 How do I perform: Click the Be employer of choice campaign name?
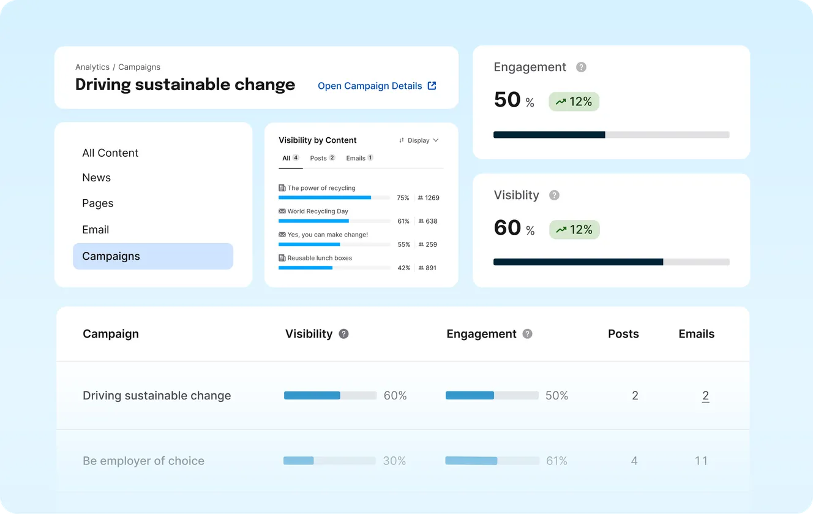click(143, 461)
